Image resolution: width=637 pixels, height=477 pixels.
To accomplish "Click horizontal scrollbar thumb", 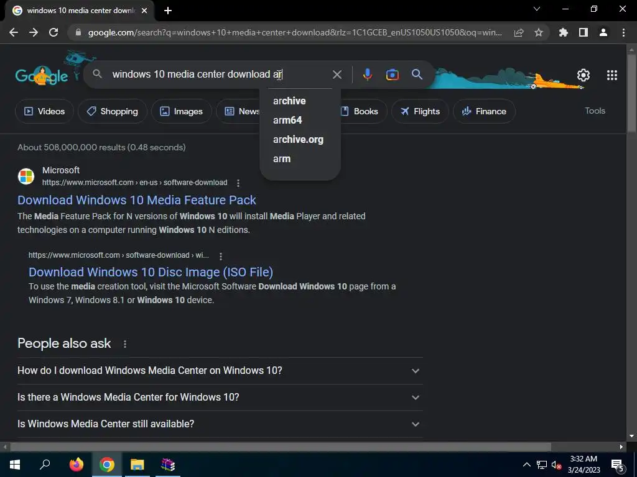I will (x=281, y=447).
